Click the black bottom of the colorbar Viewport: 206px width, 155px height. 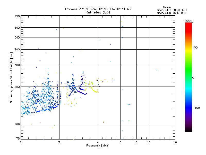(188, 130)
